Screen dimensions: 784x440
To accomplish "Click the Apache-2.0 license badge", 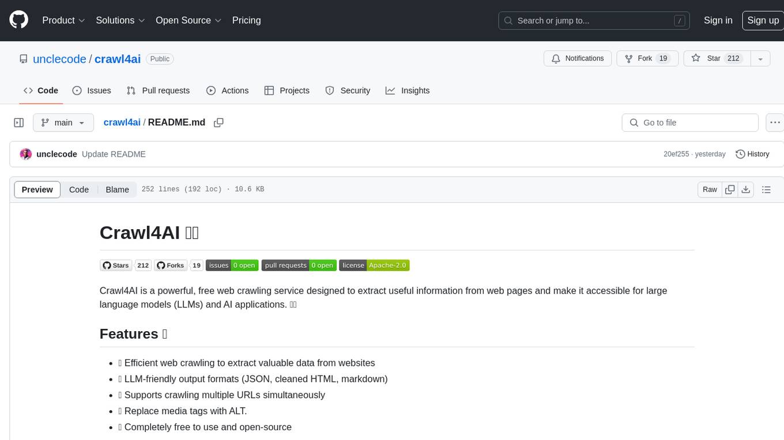I will click(374, 265).
